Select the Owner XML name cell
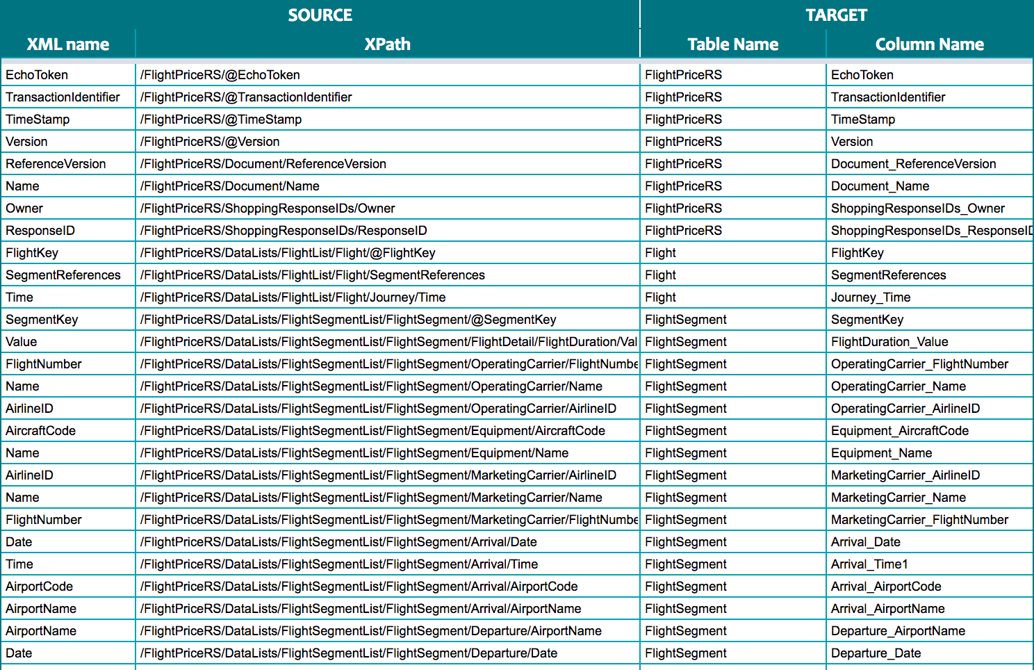The height and width of the screenshot is (670, 1034). [67, 208]
